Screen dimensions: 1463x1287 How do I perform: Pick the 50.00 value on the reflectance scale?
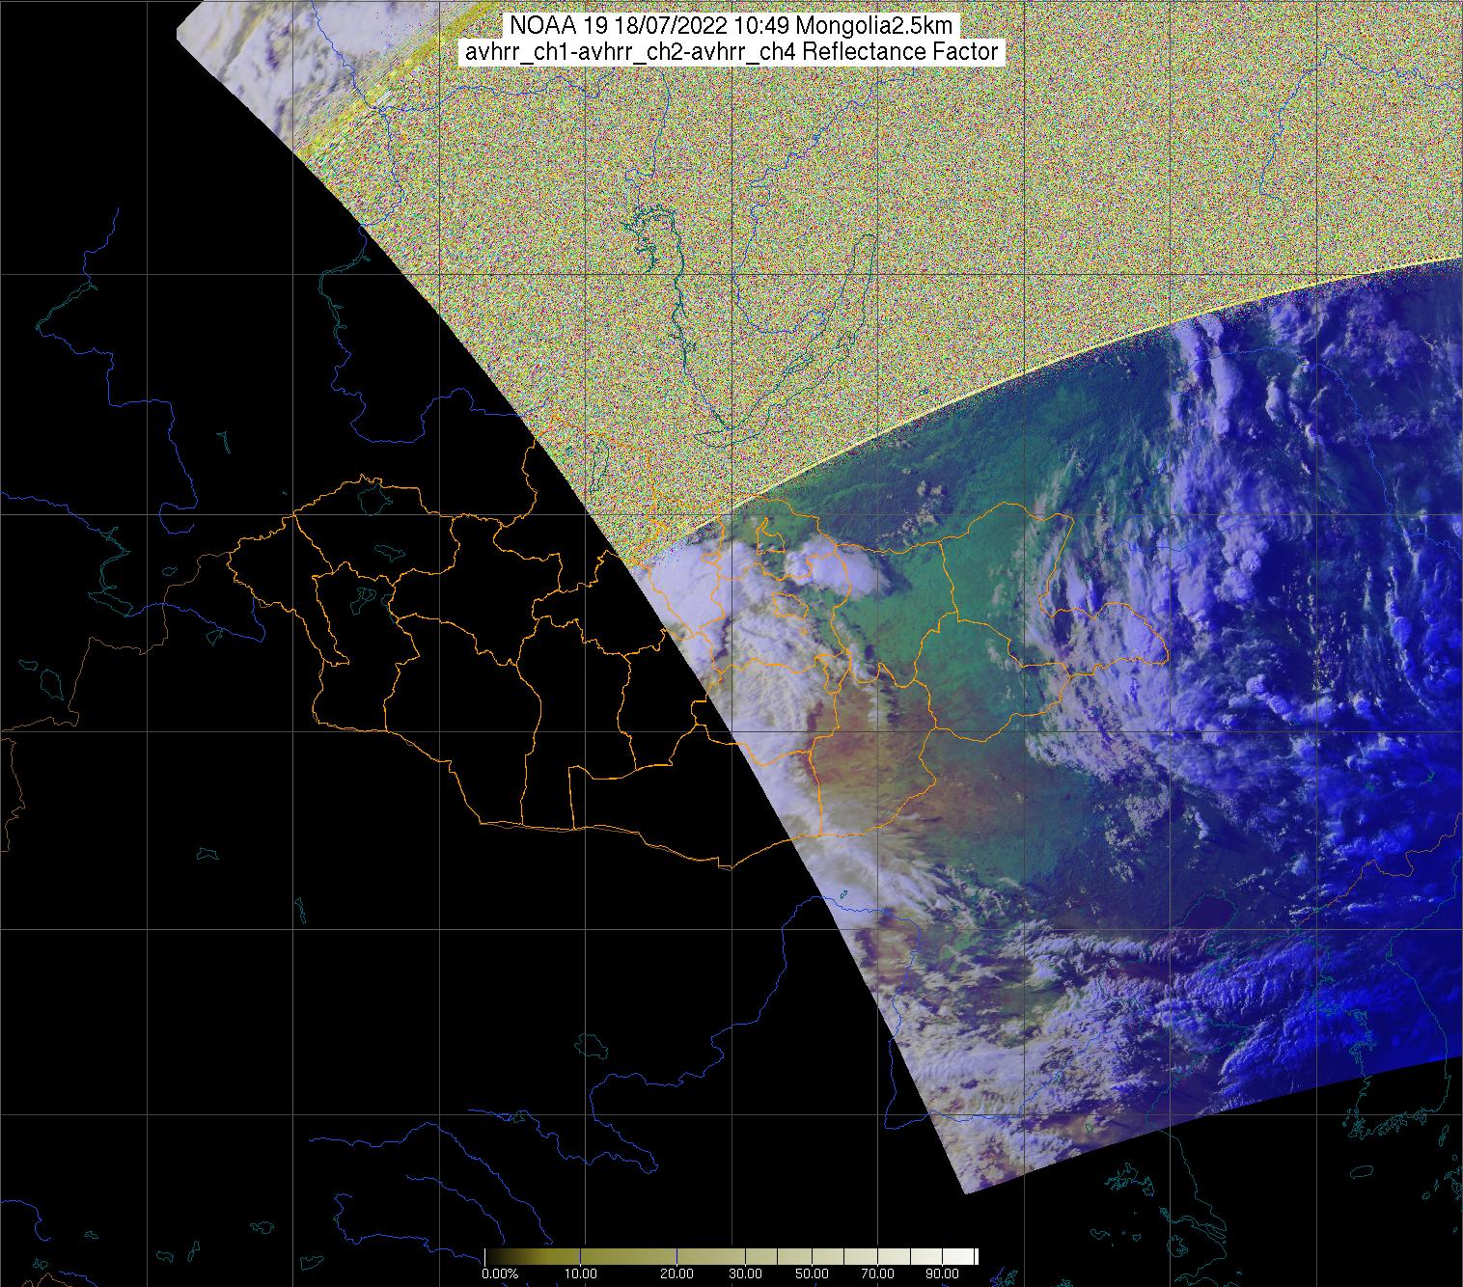coord(813,1273)
